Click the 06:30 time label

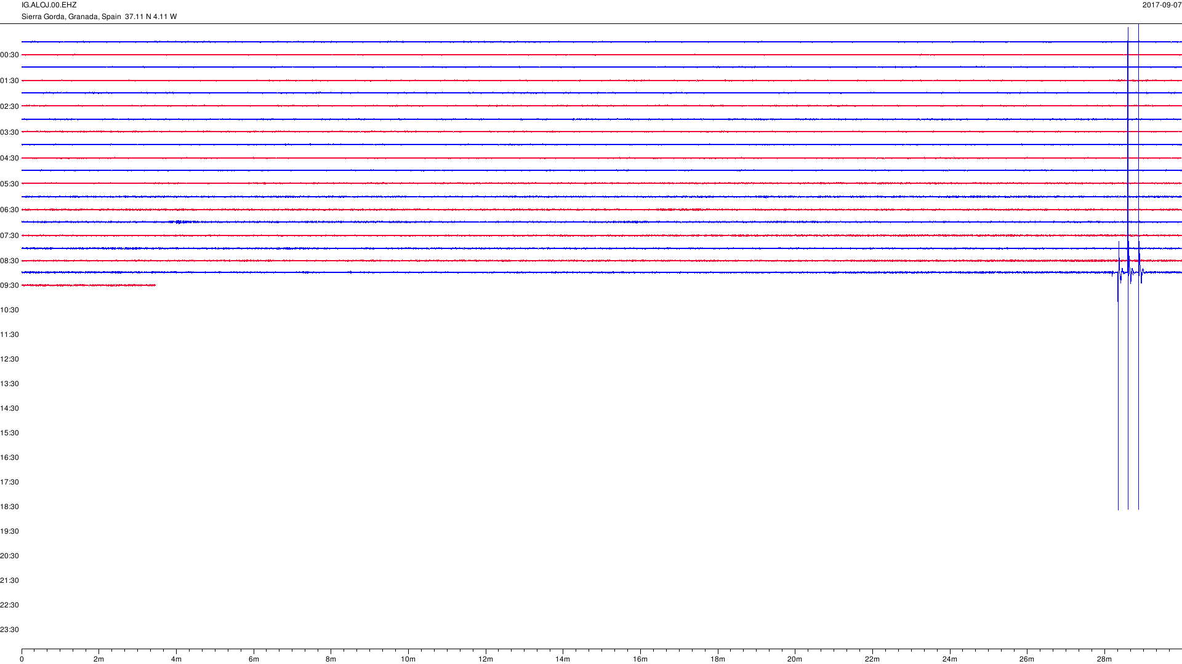(x=9, y=210)
